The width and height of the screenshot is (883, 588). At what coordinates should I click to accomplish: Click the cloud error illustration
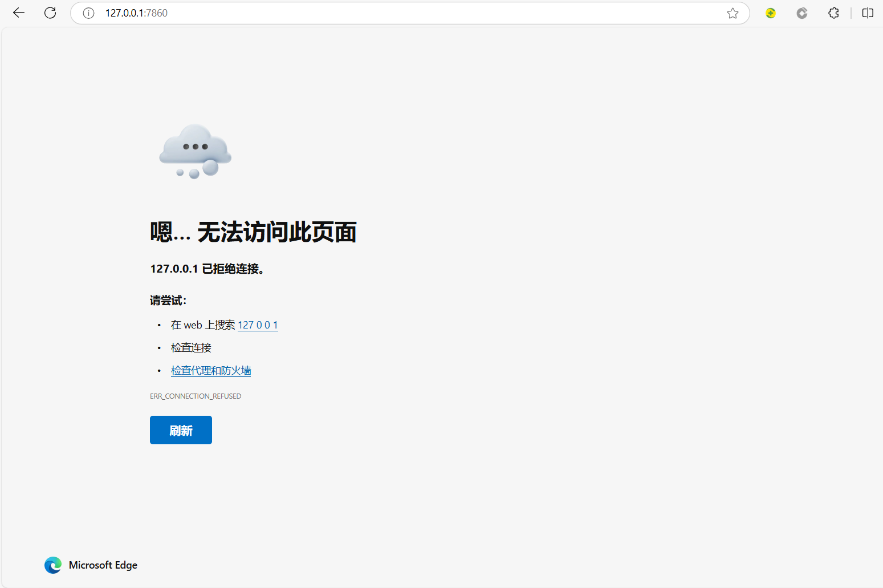click(x=195, y=151)
